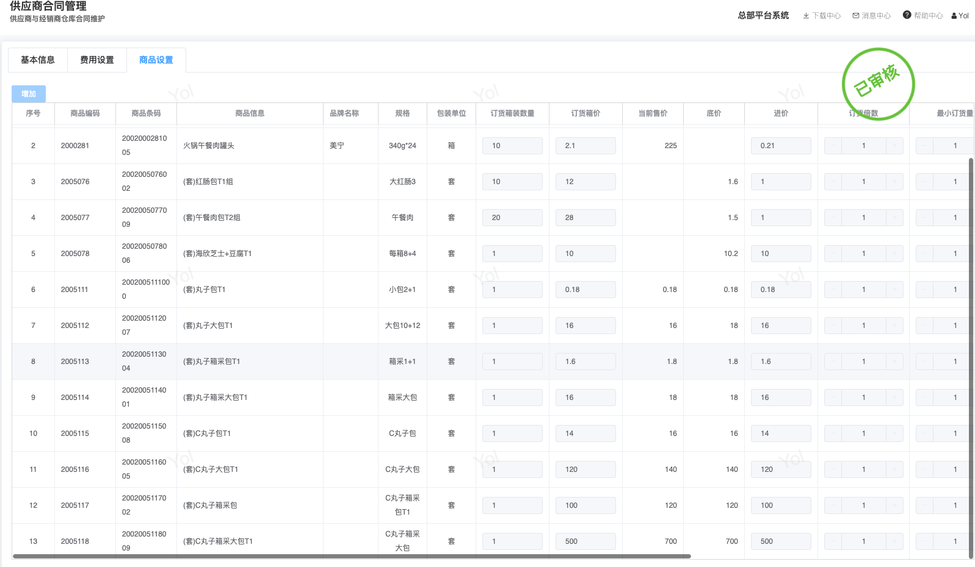Increase 订货倍数 for row 7 丸子大包T1
Viewport: 975px width, 567px height.
(x=895, y=326)
